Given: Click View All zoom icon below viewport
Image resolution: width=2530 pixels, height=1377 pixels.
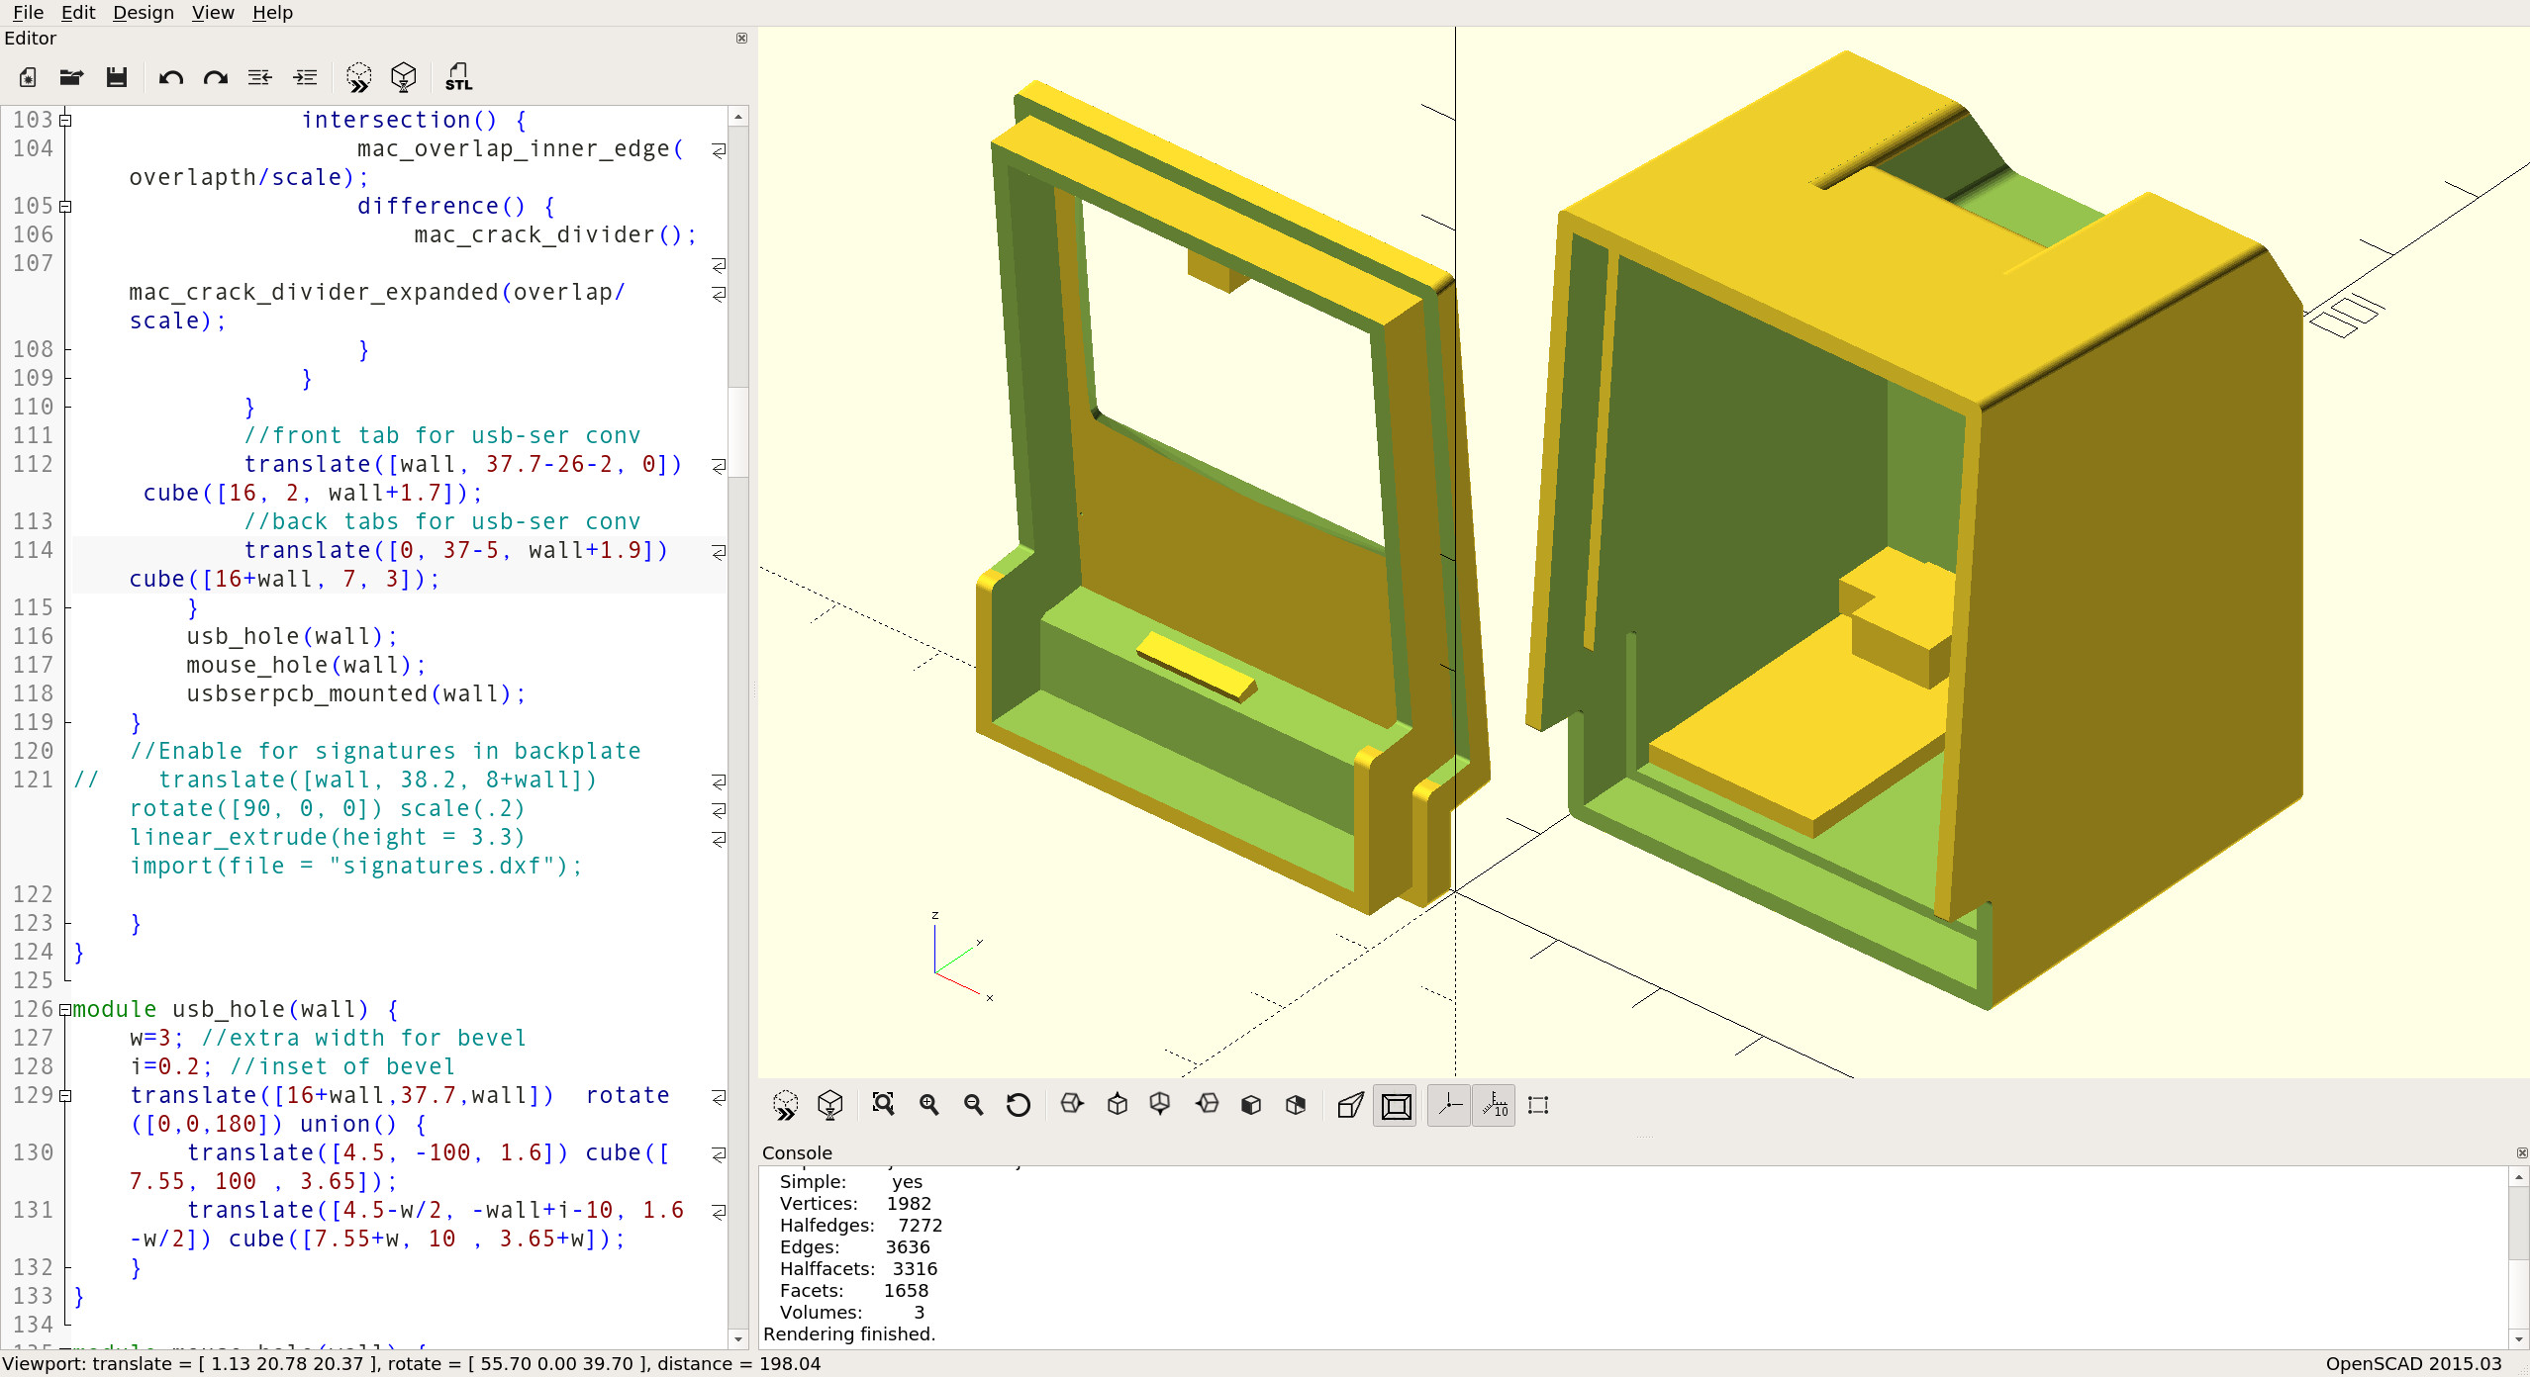Looking at the screenshot, I should [x=883, y=1104].
